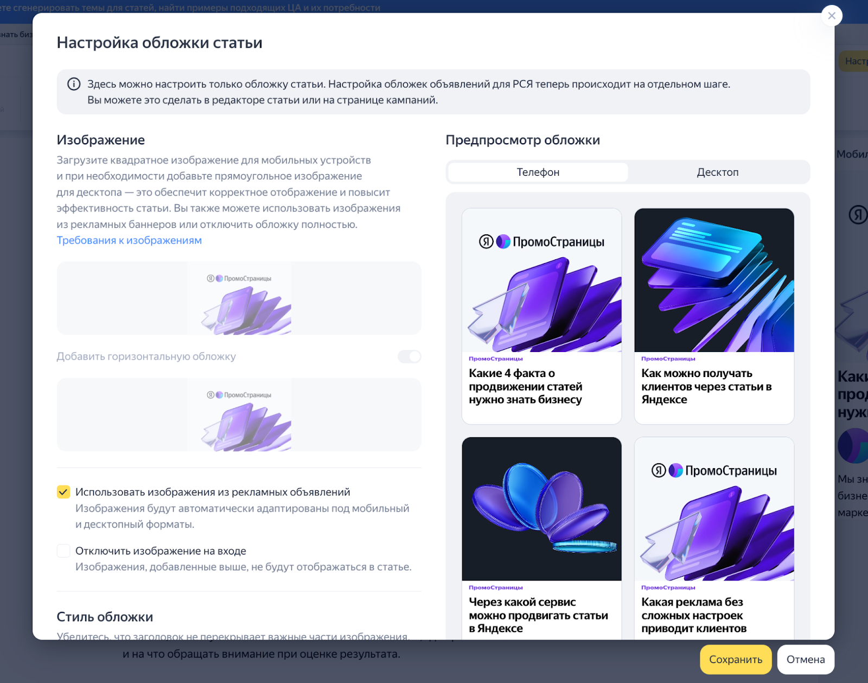Open preview card Какие 4 факта о продвижении
868x683 pixels.
pos(541,316)
